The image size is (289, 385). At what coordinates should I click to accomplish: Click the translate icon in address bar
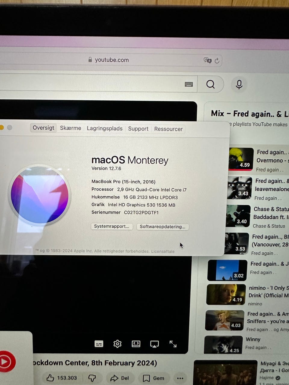(208, 60)
